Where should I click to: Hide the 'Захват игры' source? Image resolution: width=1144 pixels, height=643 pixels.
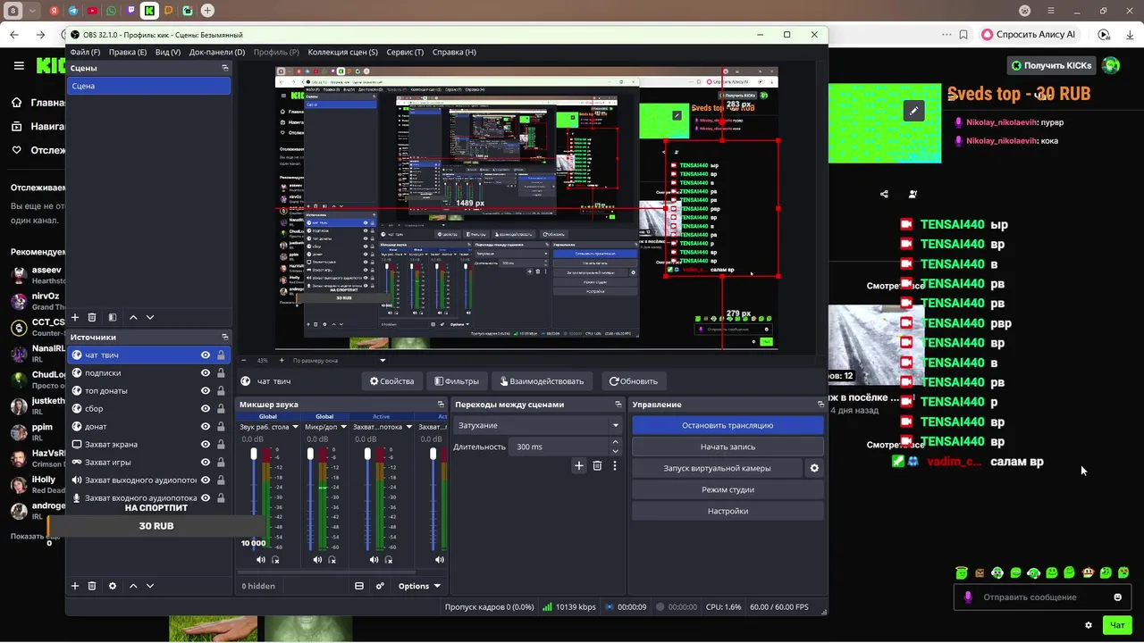tap(206, 463)
